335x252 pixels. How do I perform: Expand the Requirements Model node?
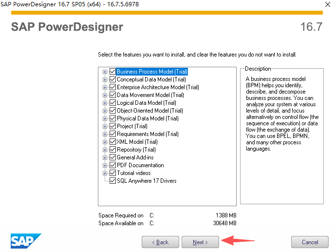pos(105,135)
